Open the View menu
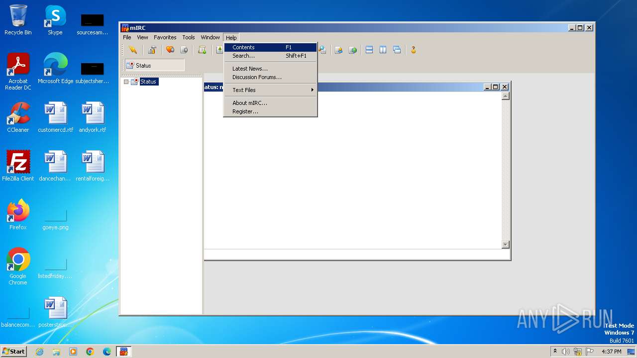 coord(142,37)
